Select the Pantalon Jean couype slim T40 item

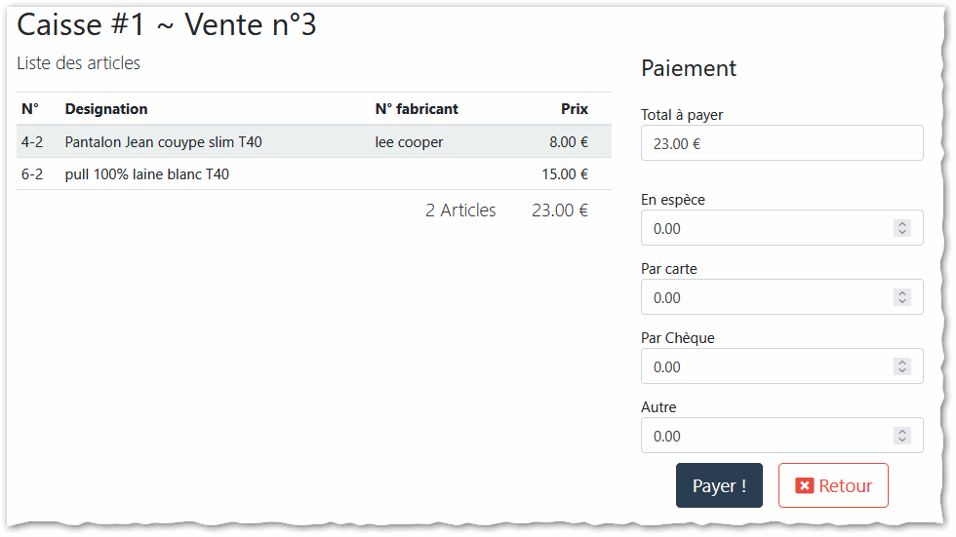pyautogui.click(x=163, y=142)
